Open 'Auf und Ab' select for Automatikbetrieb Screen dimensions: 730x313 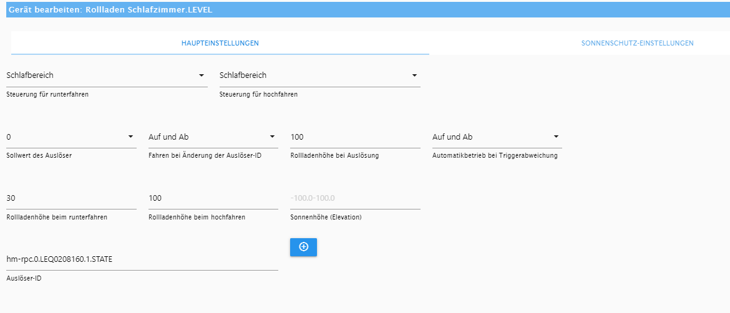[x=497, y=137]
